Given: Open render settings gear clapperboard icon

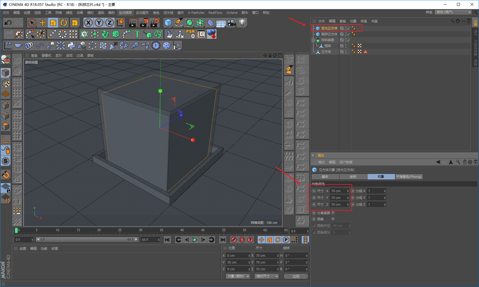Looking at the screenshot, I should pos(154,23).
